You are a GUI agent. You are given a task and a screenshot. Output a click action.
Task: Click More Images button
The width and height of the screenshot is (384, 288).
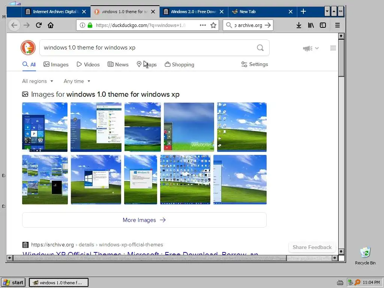pos(144,220)
